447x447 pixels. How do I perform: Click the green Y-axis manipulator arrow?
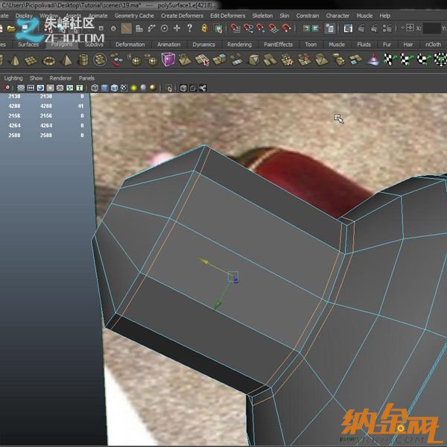pyautogui.click(x=218, y=305)
